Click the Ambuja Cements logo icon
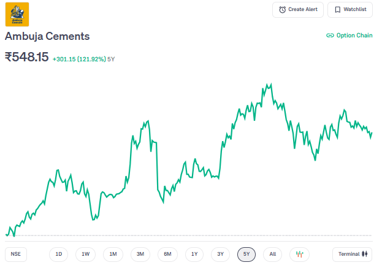 tap(17, 14)
